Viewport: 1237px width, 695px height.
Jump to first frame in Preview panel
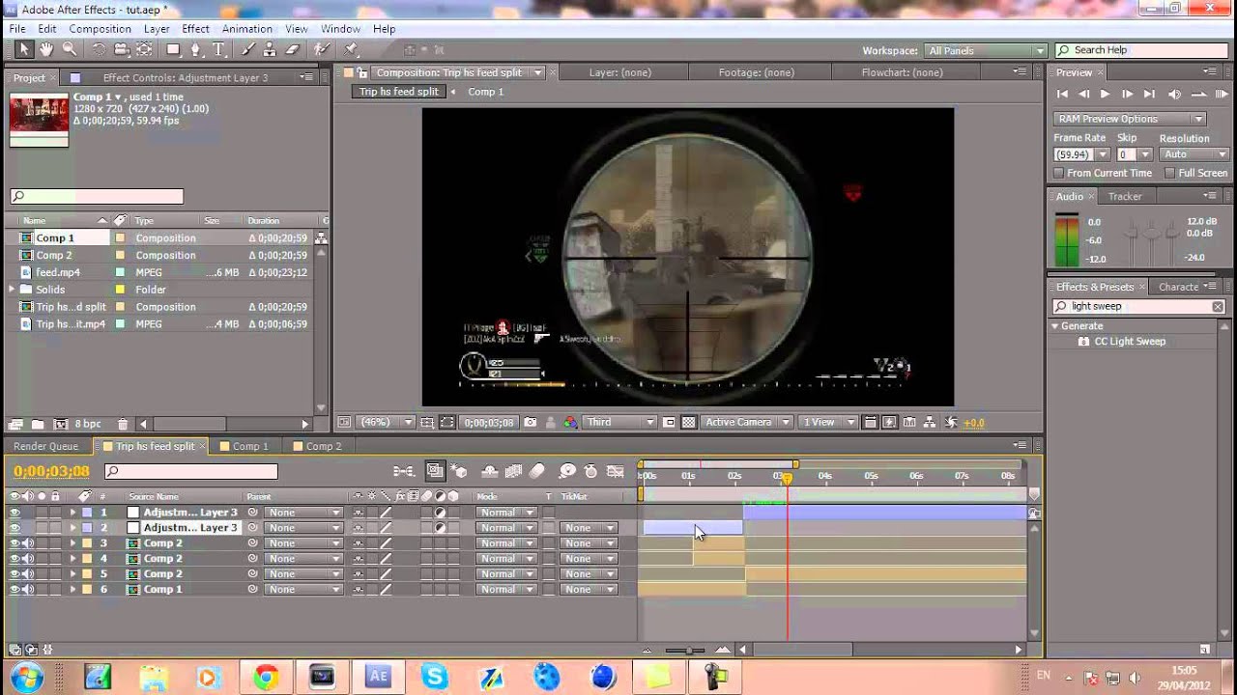[x=1062, y=94]
